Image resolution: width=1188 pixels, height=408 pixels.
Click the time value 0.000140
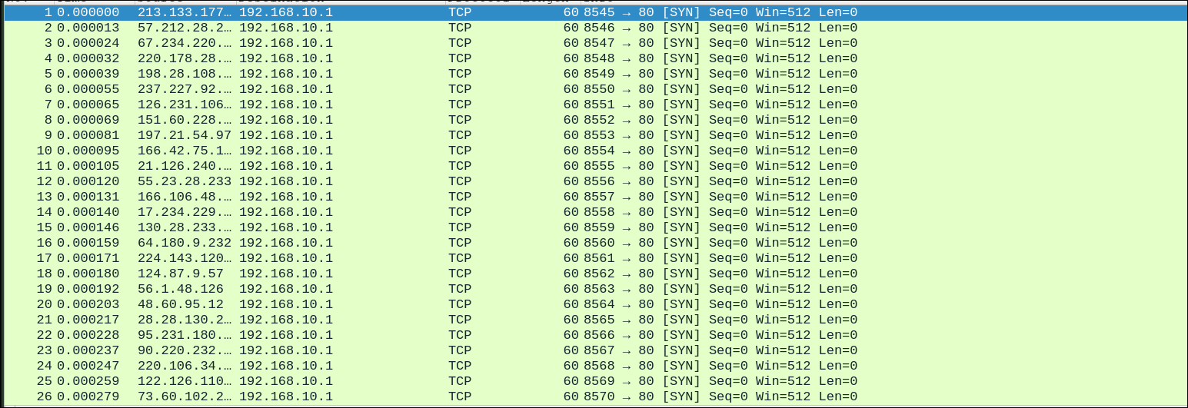pyautogui.click(x=88, y=212)
